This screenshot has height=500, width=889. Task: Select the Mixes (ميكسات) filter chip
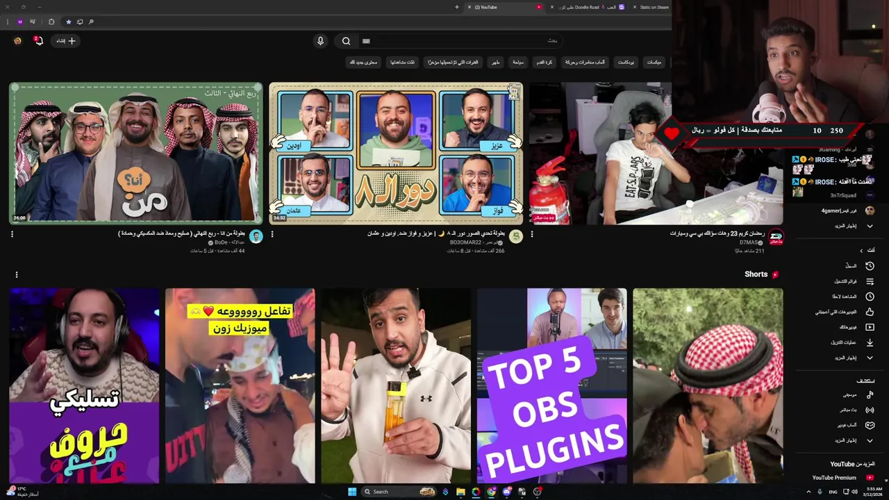pos(654,62)
